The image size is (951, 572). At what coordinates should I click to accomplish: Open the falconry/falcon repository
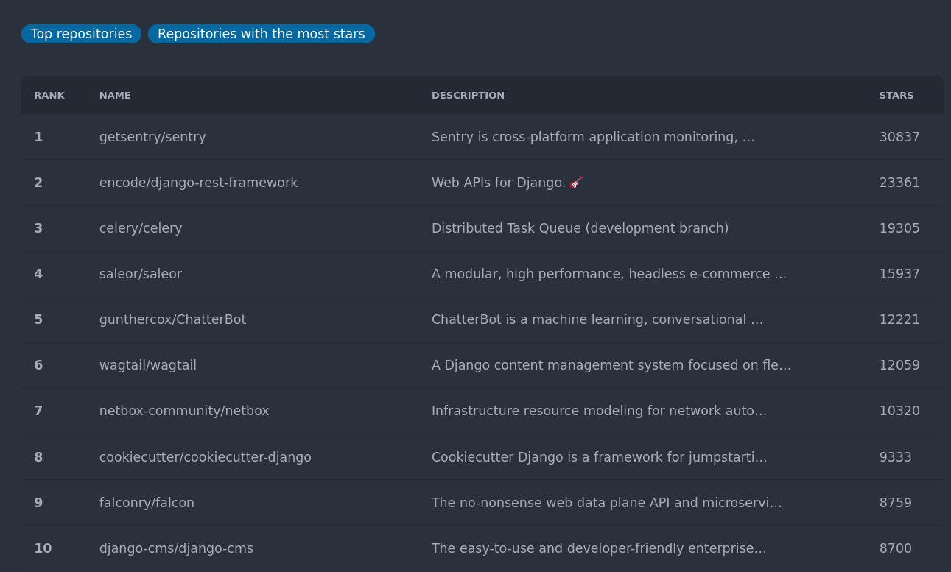(146, 503)
